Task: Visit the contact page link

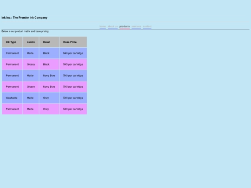Action: [x=147, y=26]
